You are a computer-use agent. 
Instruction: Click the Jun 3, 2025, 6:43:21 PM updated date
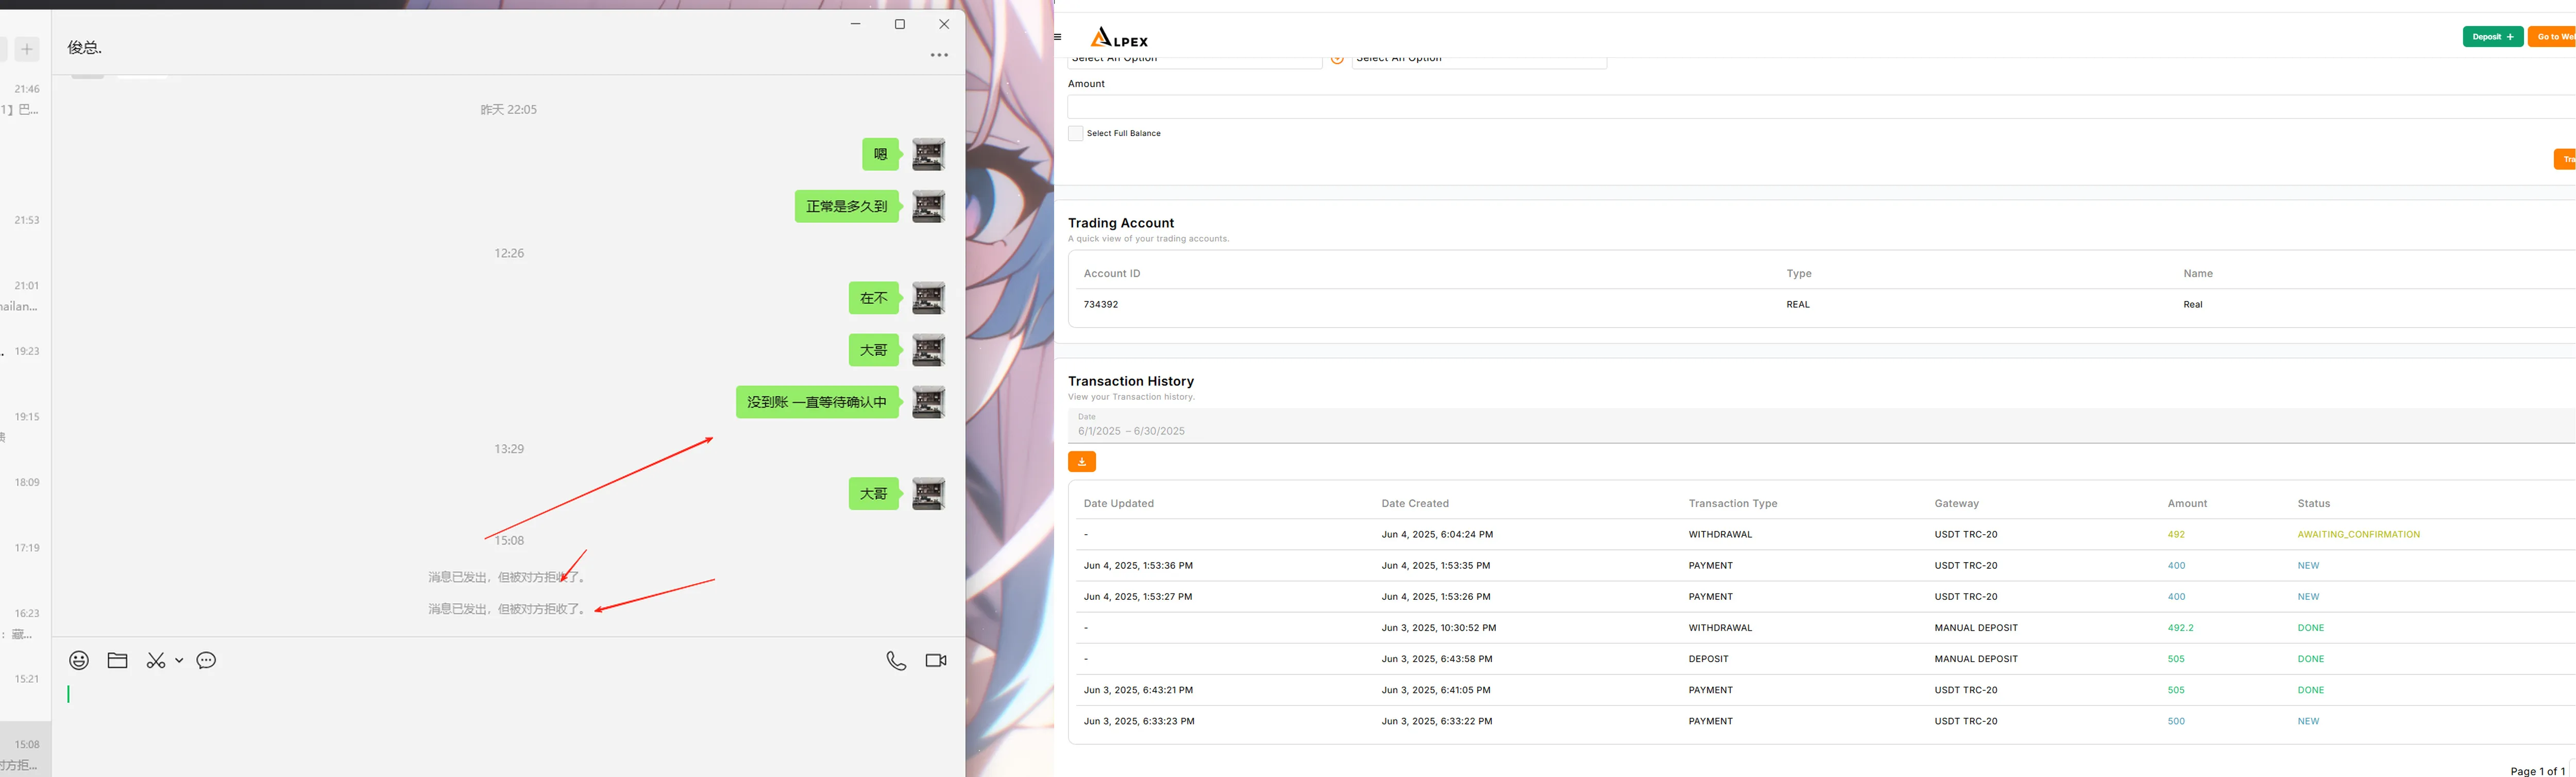1138,690
